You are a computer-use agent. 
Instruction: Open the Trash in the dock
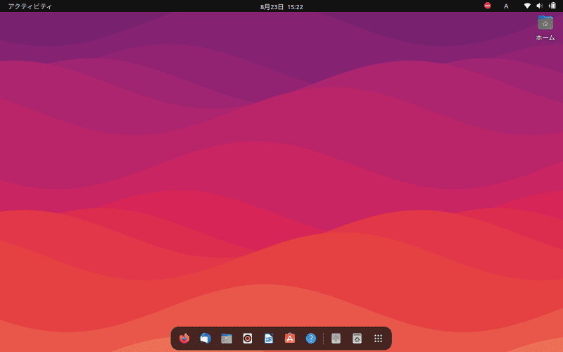pyautogui.click(x=357, y=339)
